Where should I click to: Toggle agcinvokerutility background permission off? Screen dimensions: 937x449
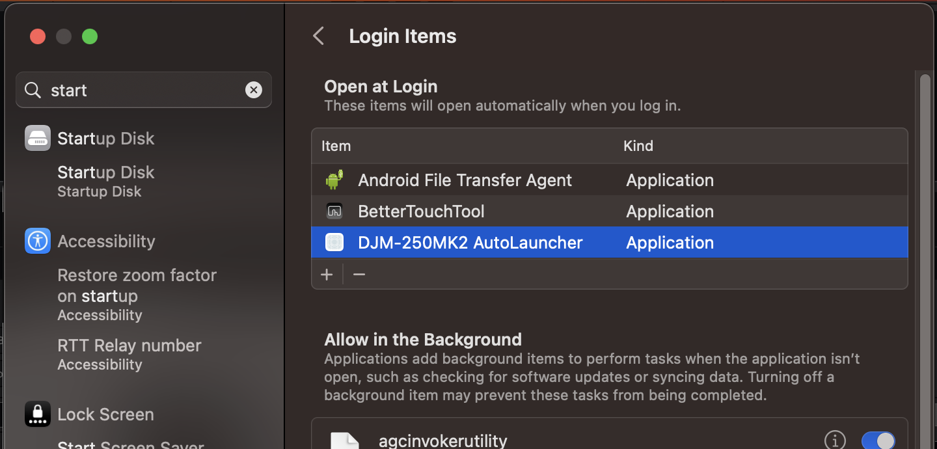coord(878,441)
